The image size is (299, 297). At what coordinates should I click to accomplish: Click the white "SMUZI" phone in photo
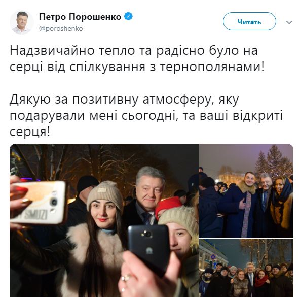pos(38,203)
